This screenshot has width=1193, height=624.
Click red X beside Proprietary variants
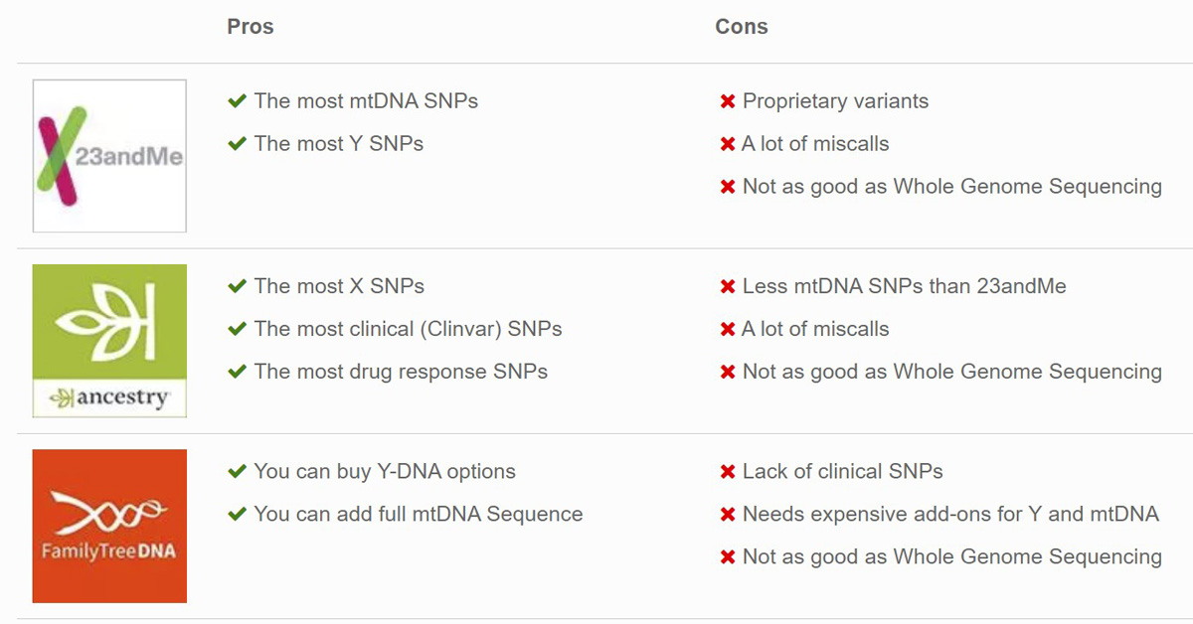click(x=728, y=101)
